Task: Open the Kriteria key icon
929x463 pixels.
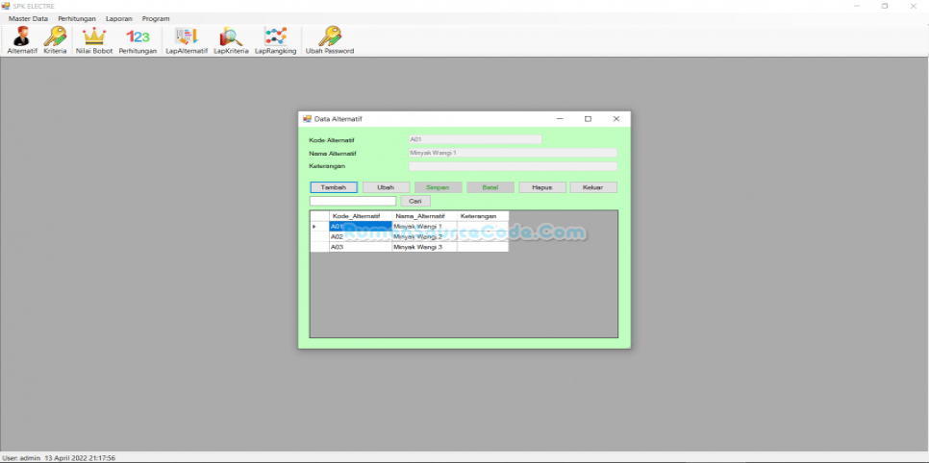Action: (55, 40)
